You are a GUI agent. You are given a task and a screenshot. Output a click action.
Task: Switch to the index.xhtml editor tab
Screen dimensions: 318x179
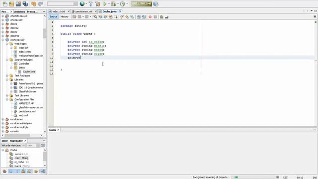(59, 11)
